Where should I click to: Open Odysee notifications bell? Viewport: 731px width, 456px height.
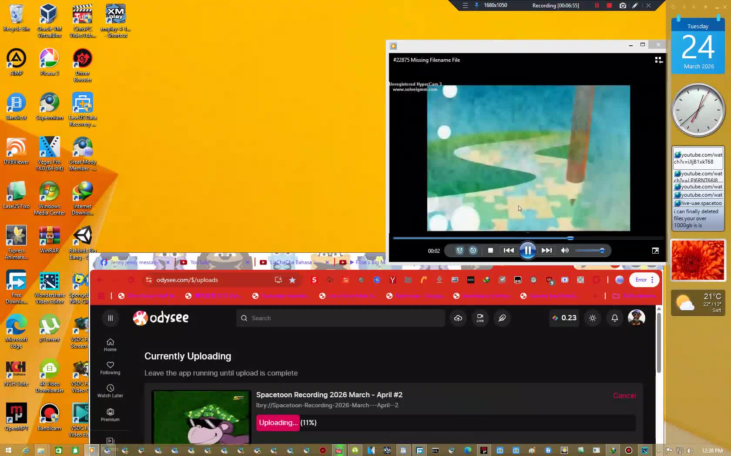click(614, 318)
